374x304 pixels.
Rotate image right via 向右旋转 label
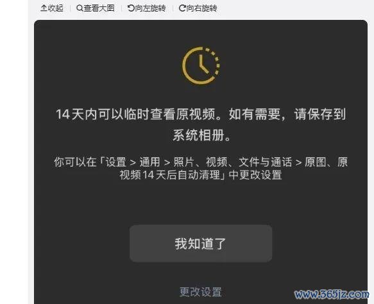click(201, 8)
